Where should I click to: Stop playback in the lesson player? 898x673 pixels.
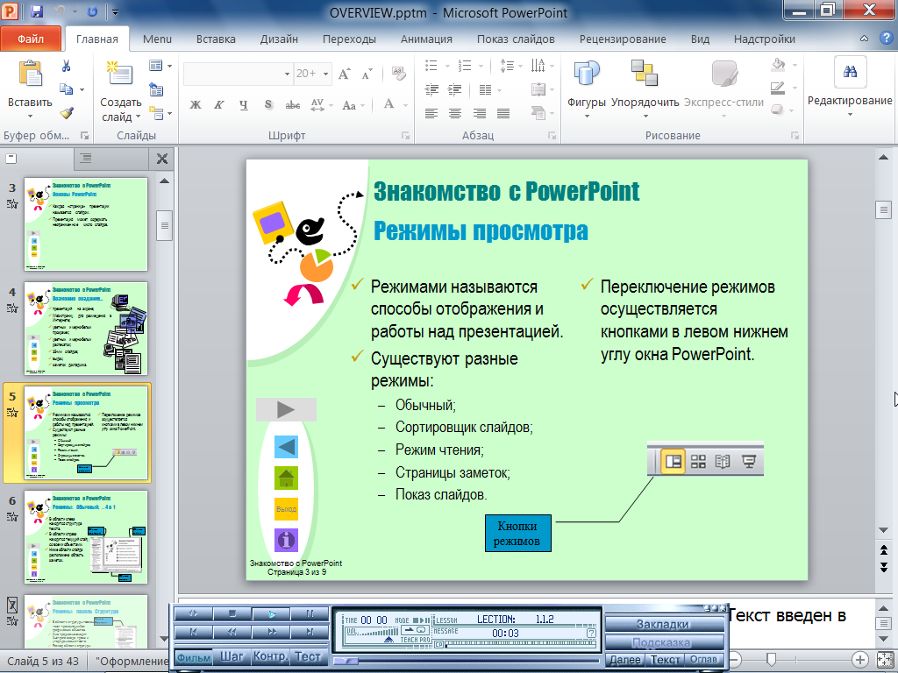point(232,613)
